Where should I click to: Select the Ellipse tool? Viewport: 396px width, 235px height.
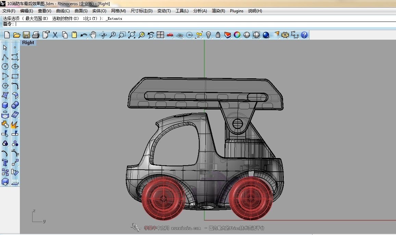pyautogui.click(x=15, y=67)
